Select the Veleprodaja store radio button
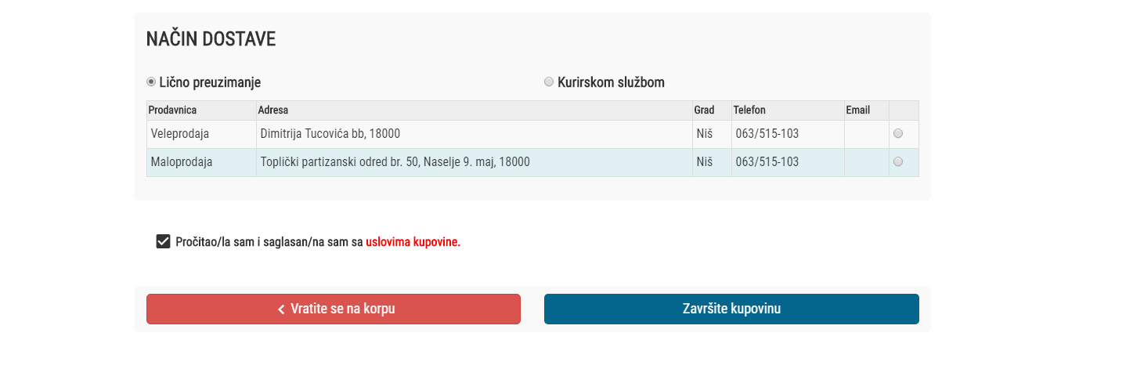 click(x=898, y=134)
